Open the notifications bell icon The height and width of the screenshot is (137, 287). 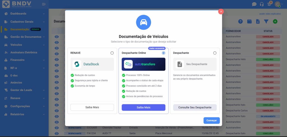(x=269, y=4)
